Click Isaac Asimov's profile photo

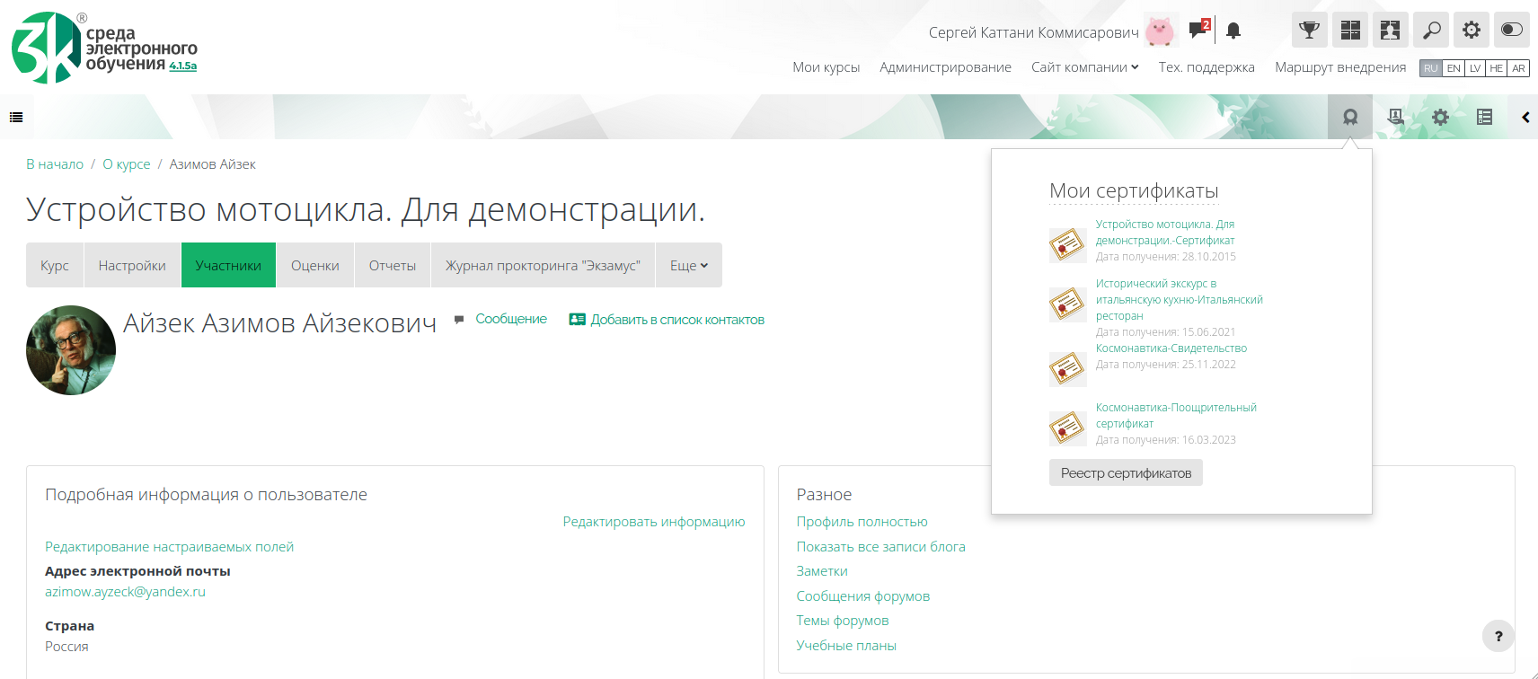pos(71,350)
